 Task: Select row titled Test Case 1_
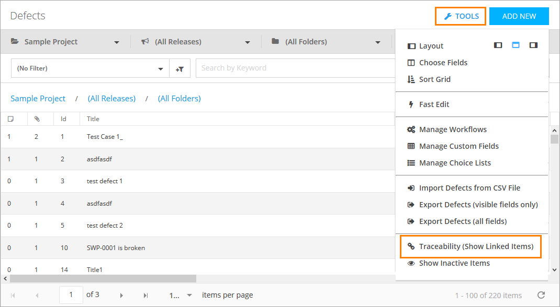coord(197,137)
